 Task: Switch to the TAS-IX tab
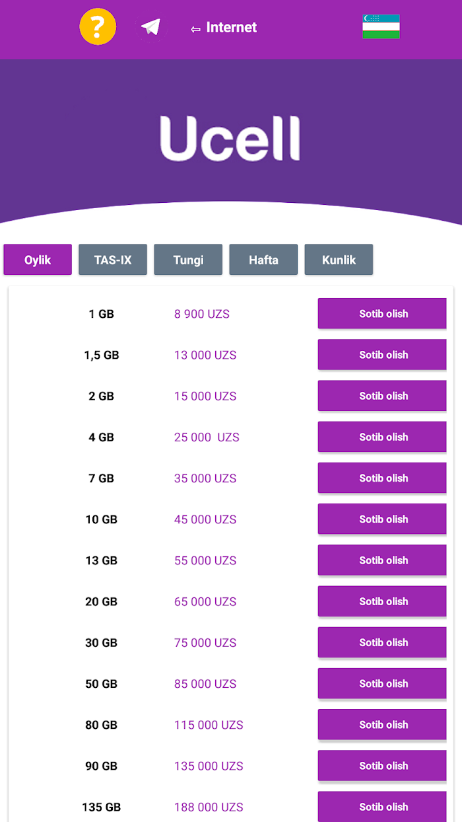point(113,260)
